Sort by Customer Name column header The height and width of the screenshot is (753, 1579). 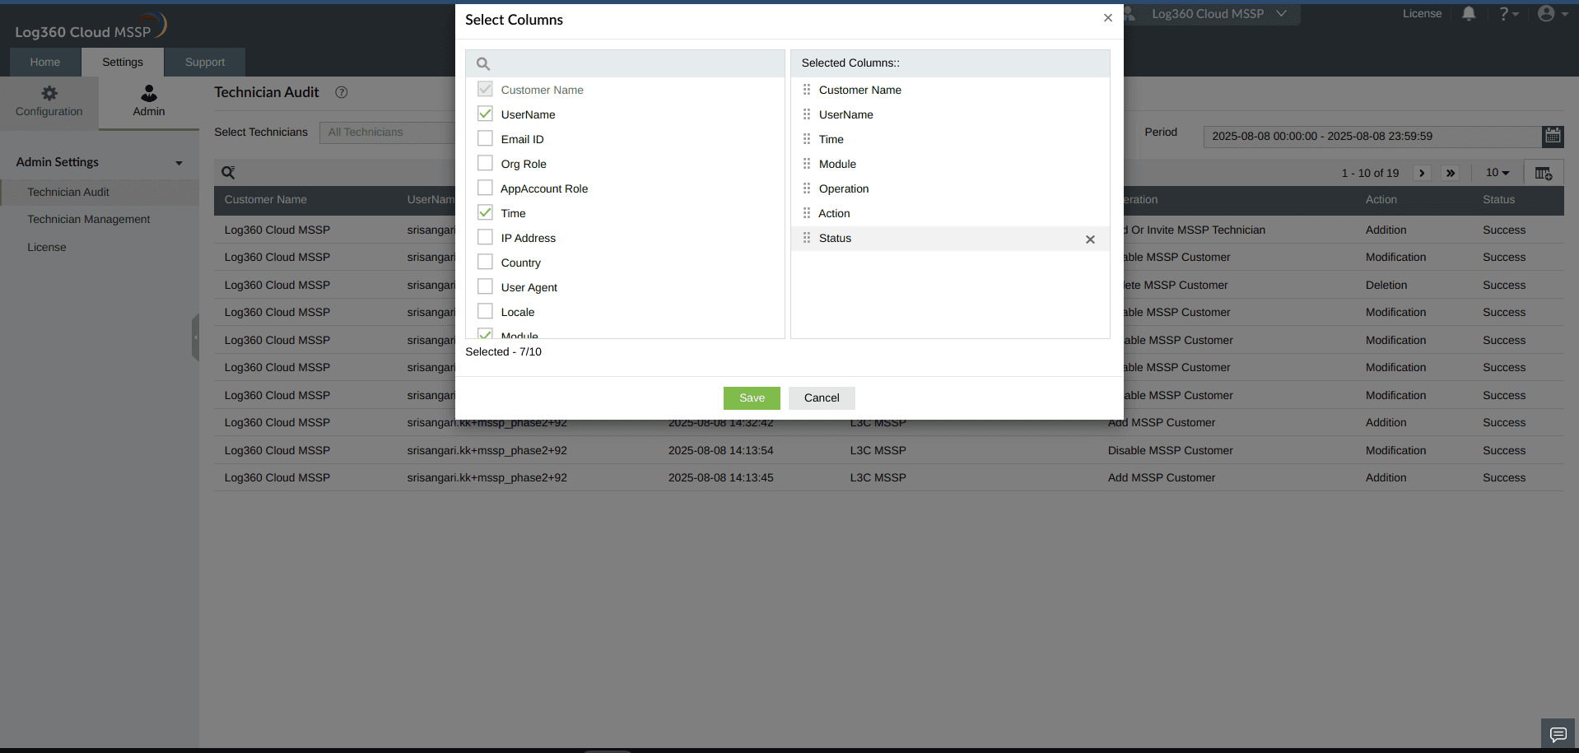click(266, 199)
